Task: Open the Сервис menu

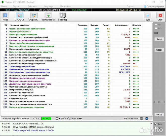Action: point(16,6)
